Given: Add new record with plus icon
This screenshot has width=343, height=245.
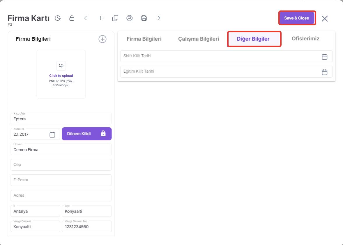Looking at the screenshot, I should tap(101, 18).
